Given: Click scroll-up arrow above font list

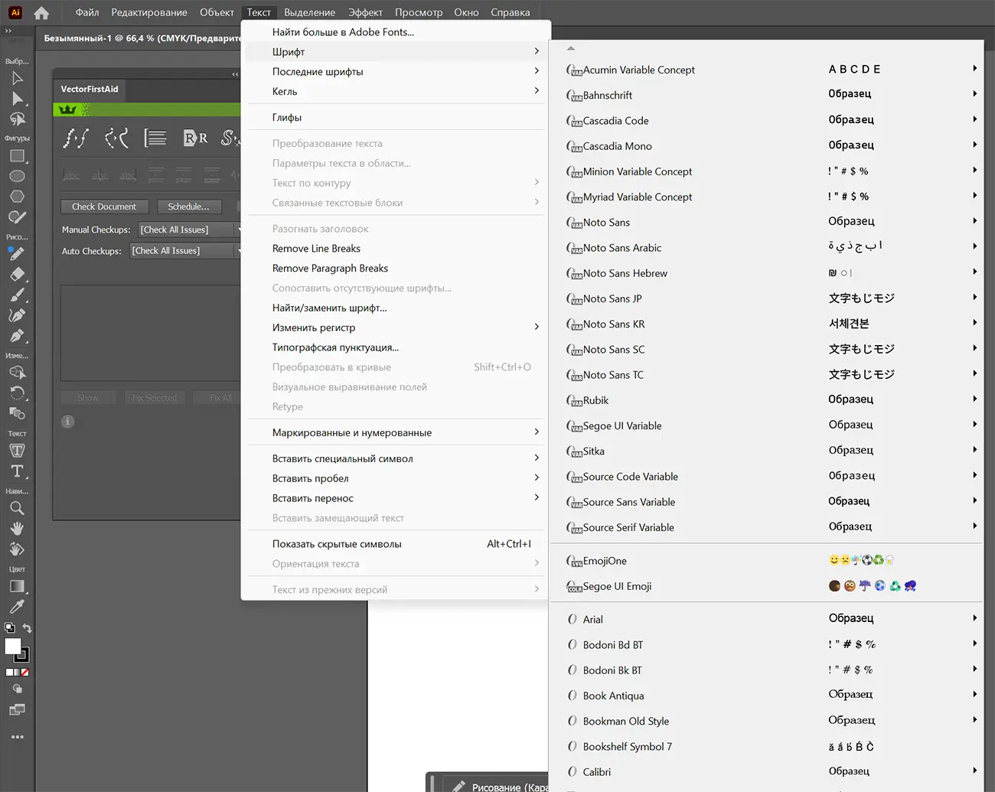Looking at the screenshot, I should (x=571, y=48).
